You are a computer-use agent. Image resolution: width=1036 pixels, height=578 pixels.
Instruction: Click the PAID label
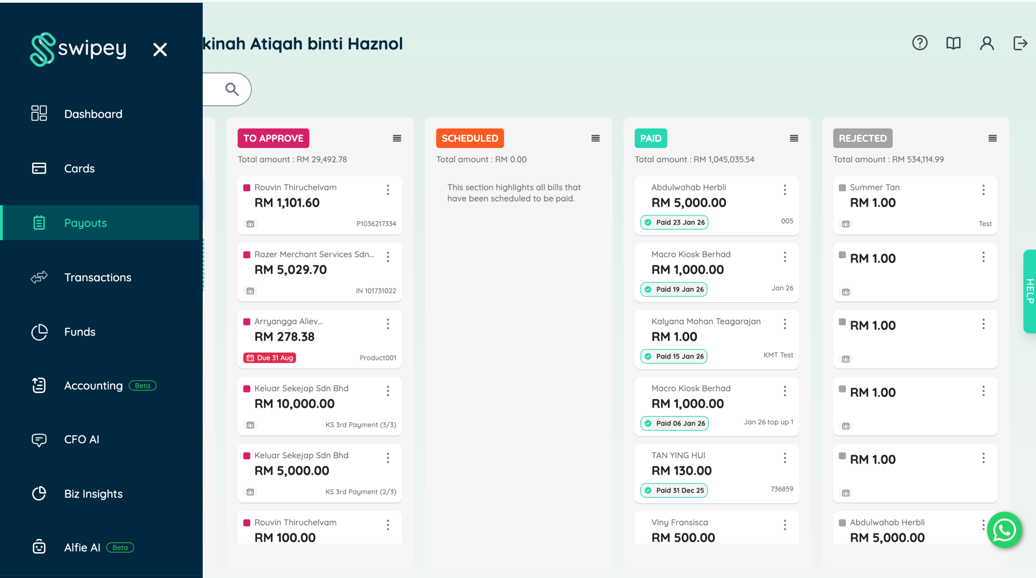point(651,138)
